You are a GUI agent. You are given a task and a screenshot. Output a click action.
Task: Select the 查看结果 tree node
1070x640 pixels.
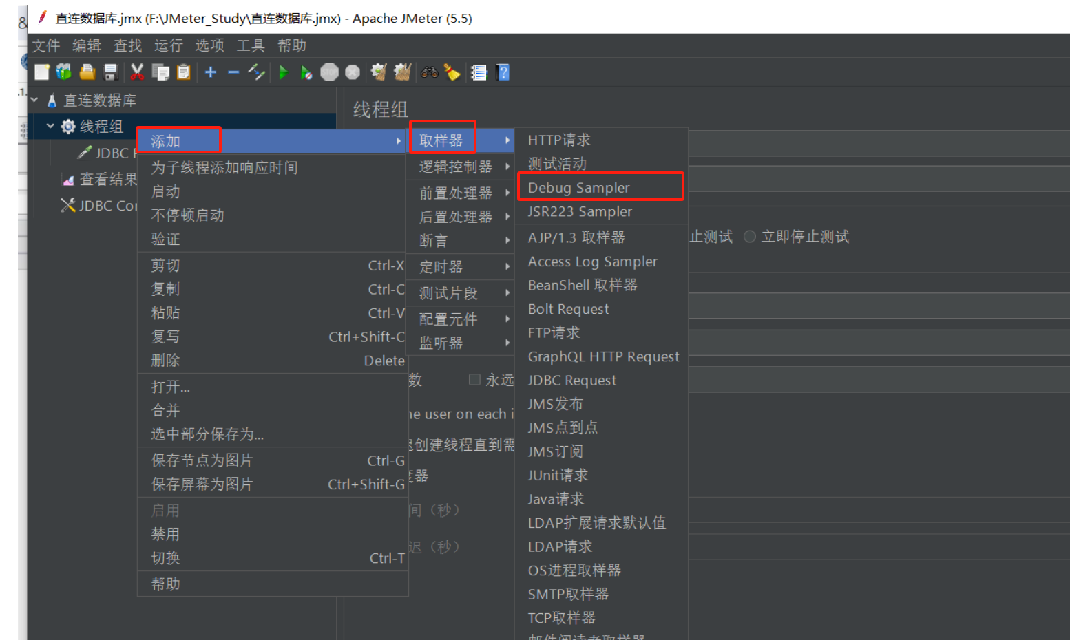pos(108,180)
